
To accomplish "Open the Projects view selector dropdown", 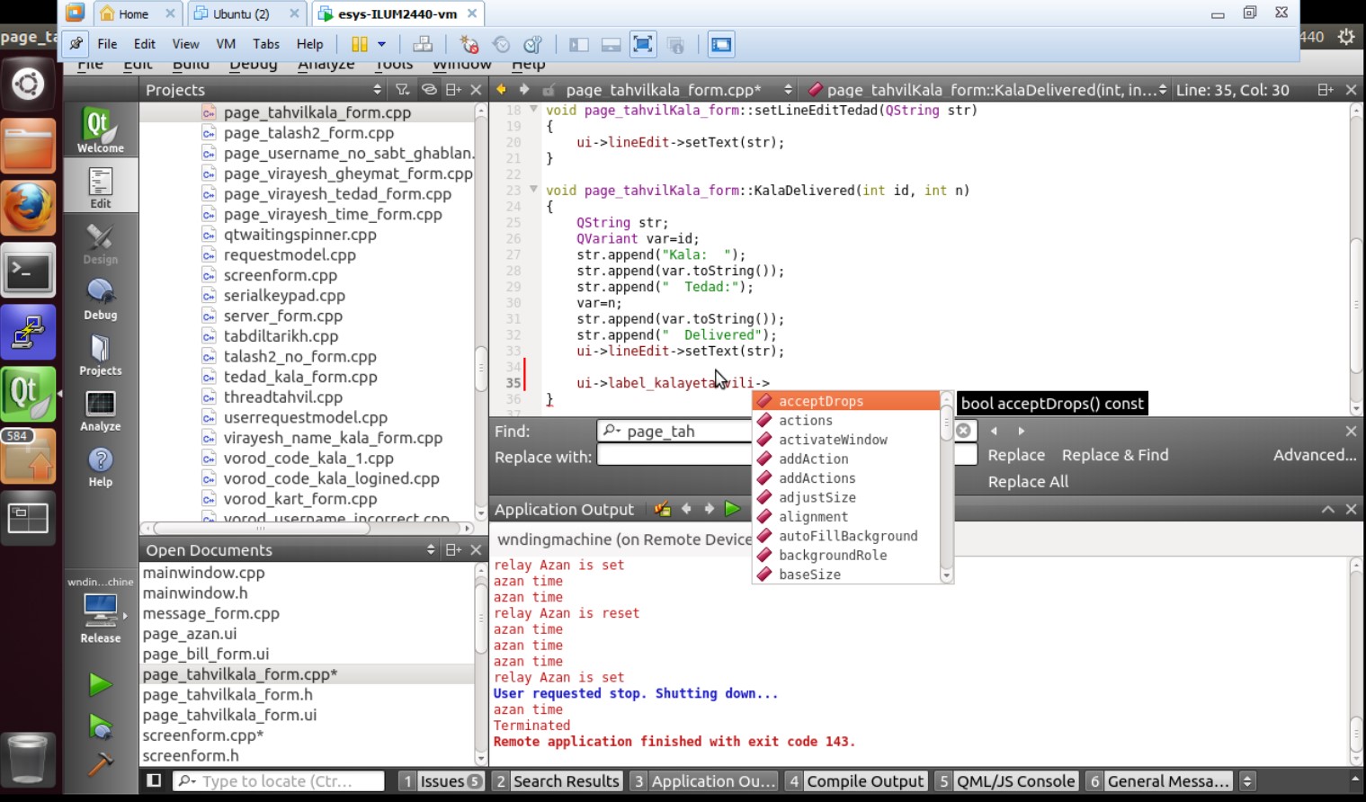I will click(x=377, y=90).
